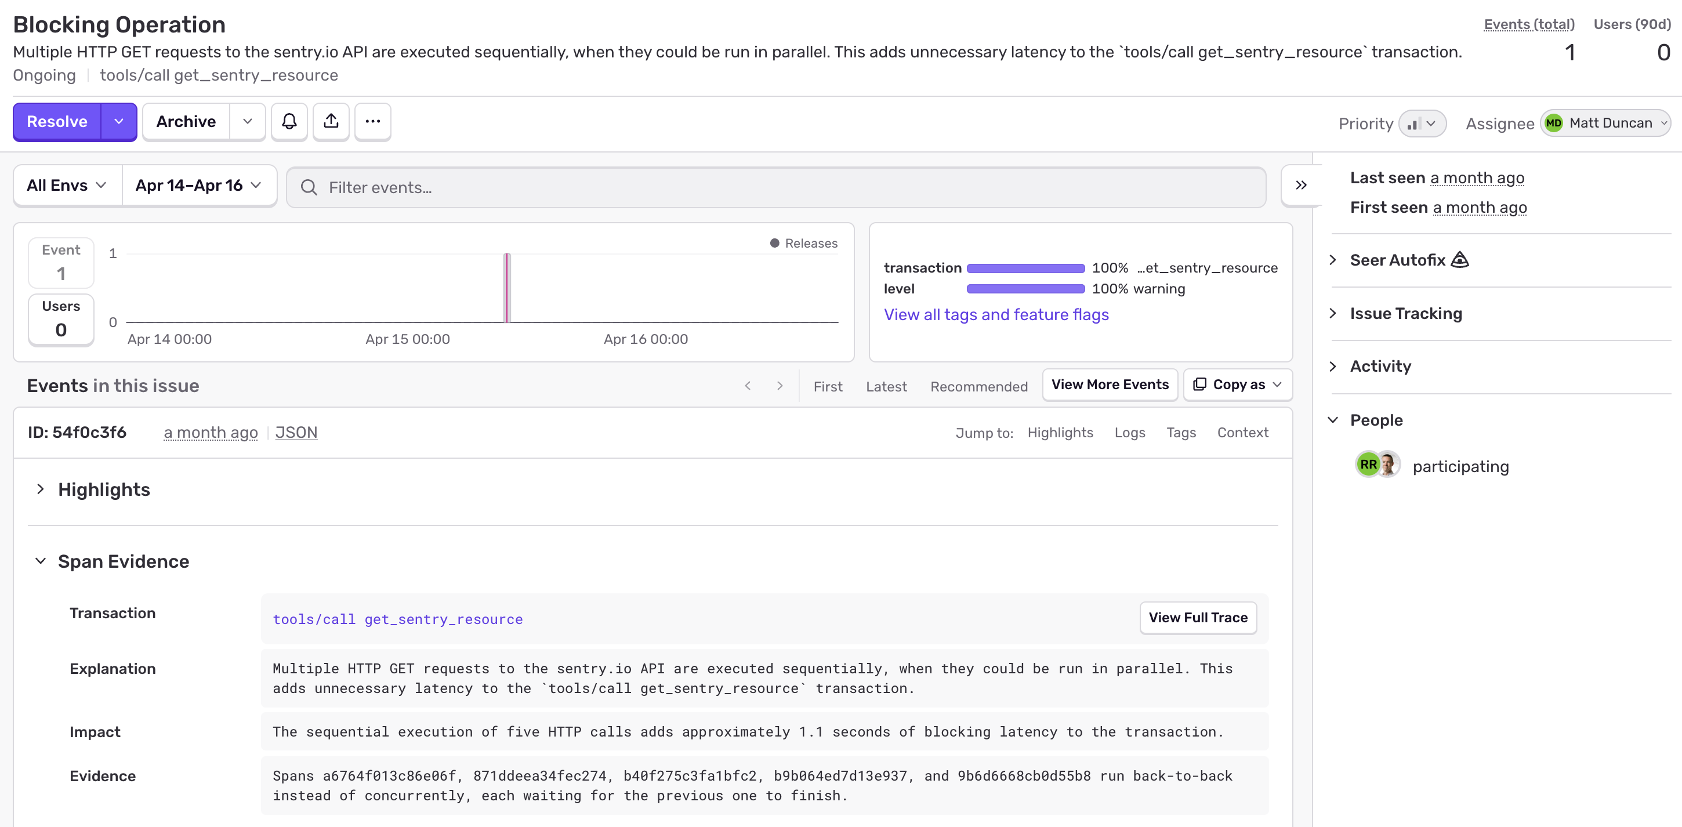1682x827 pixels.
Task: Open the Matt Duncan assignee dropdown
Action: (x=1605, y=124)
